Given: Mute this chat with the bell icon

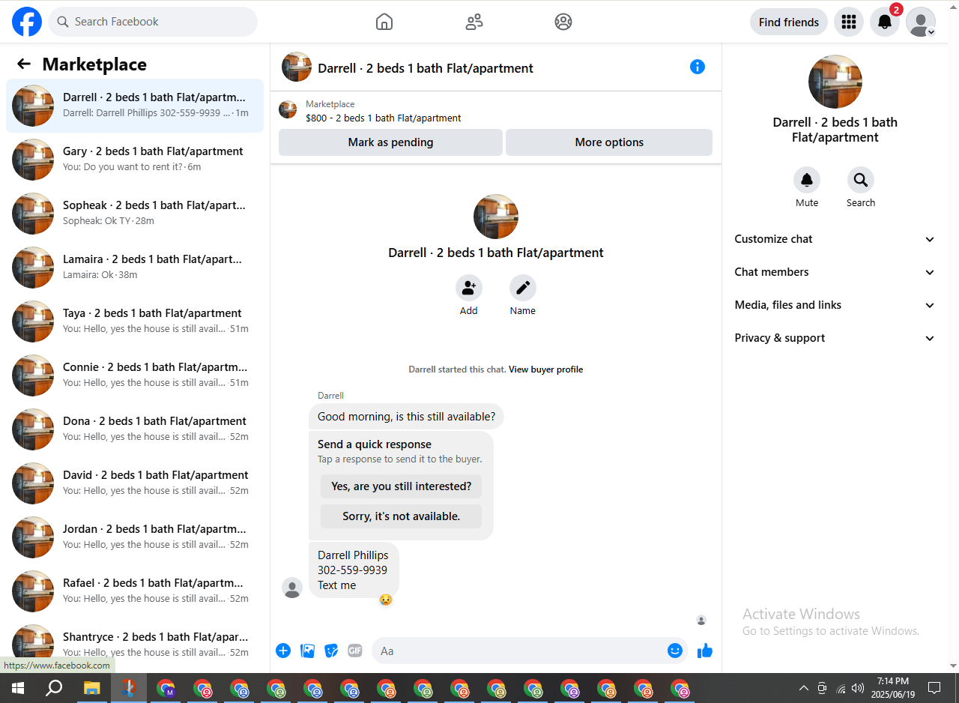Looking at the screenshot, I should pyautogui.click(x=807, y=180).
